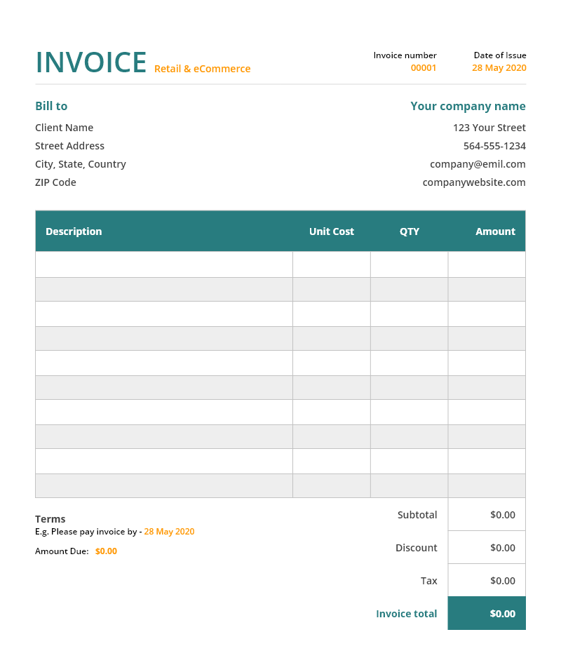The width and height of the screenshot is (561, 672).
Task: Click the phone number 564-555-1234
Action: 494,146
